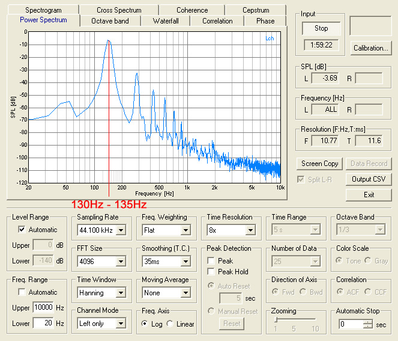Open the Coherence tab

click(x=192, y=10)
